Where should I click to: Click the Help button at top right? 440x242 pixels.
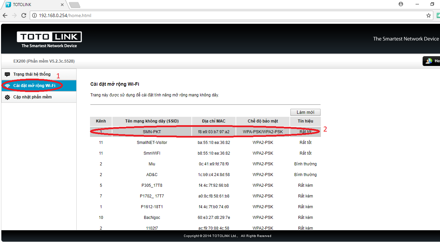click(x=432, y=61)
